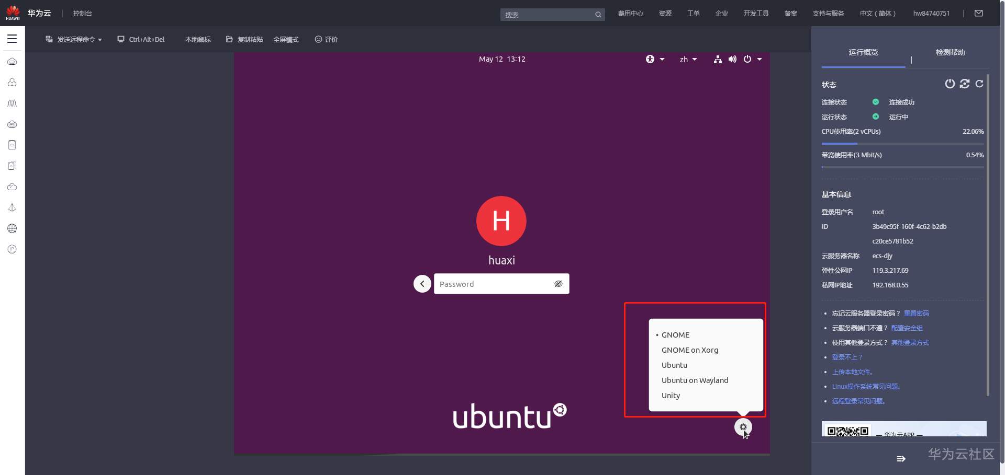
Task: Open the 复制粘贴 copy-paste tool
Action: coord(244,40)
